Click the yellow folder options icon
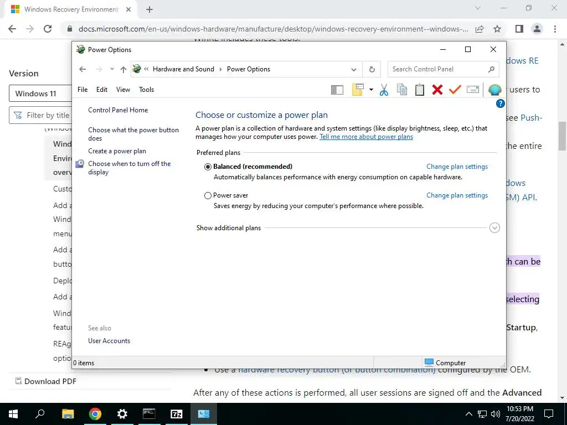The height and width of the screenshot is (425, 567). (358, 90)
